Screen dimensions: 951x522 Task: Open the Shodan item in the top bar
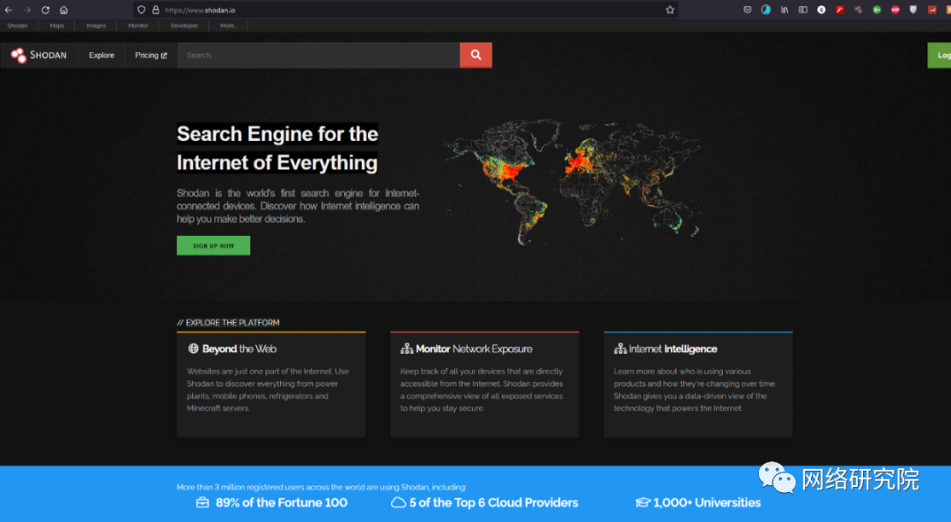click(17, 26)
